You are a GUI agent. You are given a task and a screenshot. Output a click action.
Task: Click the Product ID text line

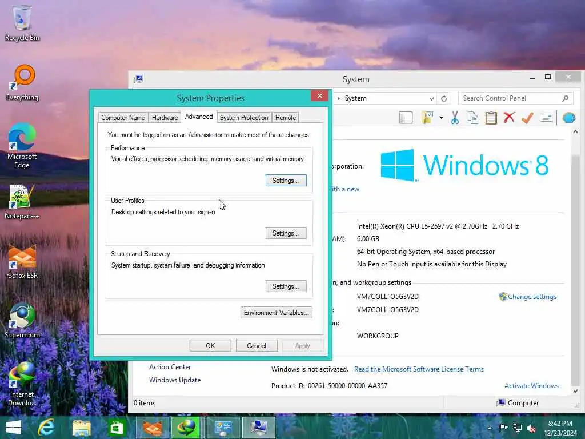point(329,386)
